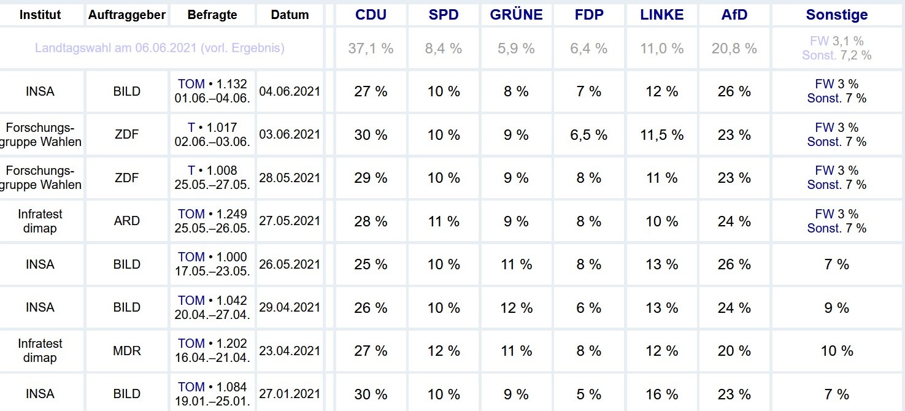Viewport: 905px width, 411px height.
Task: Click Sonst. link in the 03.06.2021 row
Action: [x=824, y=142]
